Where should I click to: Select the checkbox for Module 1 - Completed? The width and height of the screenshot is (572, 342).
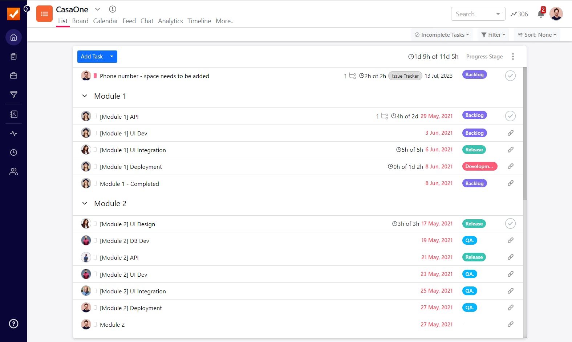95,183
